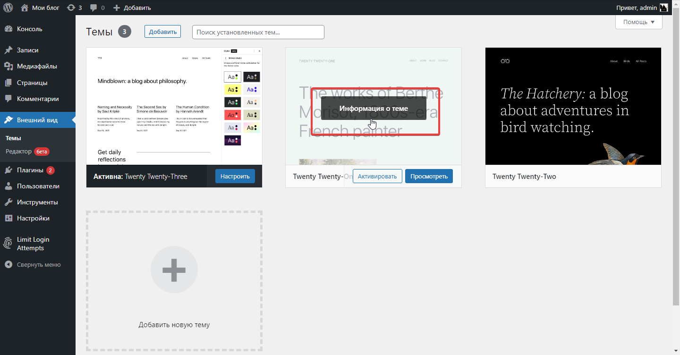Click the Плагины plug icon
The width and height of the screenshot is (680, 355).
point(8,170)
